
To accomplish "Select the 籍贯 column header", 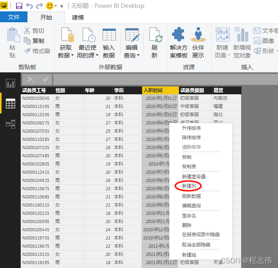I will [227, 90].
